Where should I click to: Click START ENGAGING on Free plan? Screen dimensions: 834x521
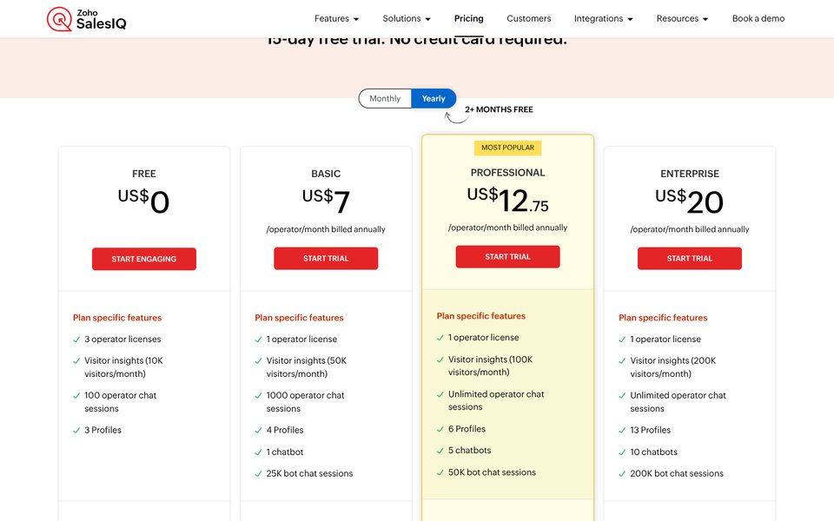(x=144, y=259)
